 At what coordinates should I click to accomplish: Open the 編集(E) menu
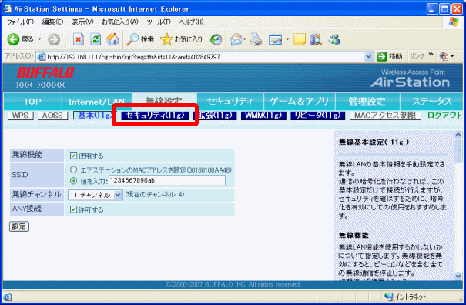(x=52, y=22)
